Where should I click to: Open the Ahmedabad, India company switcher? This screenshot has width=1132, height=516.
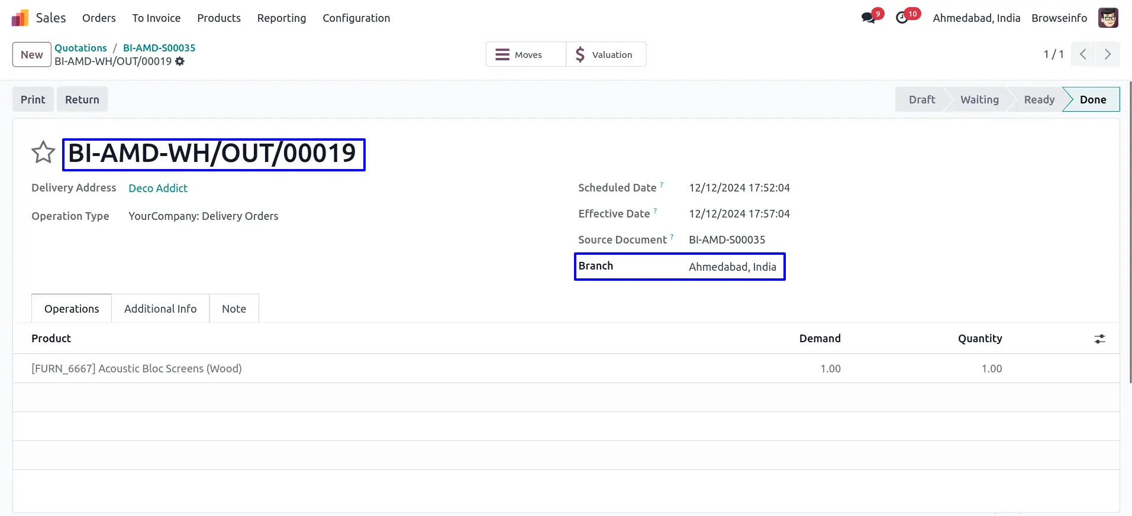click(x=976, y=18)
